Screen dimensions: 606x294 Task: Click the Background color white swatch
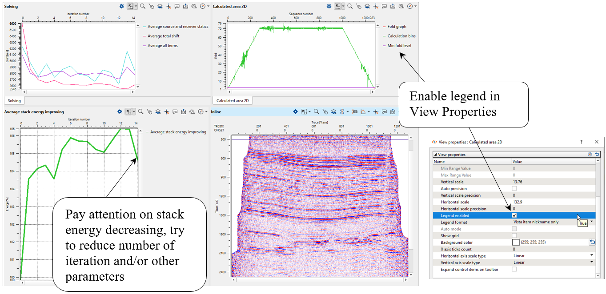click(x=516, y=242)
